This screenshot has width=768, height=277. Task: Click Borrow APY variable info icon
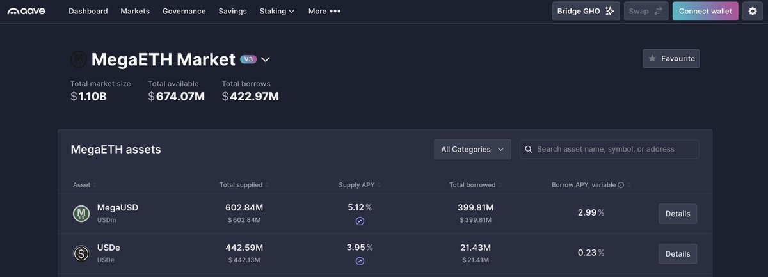tap(621, 185)
